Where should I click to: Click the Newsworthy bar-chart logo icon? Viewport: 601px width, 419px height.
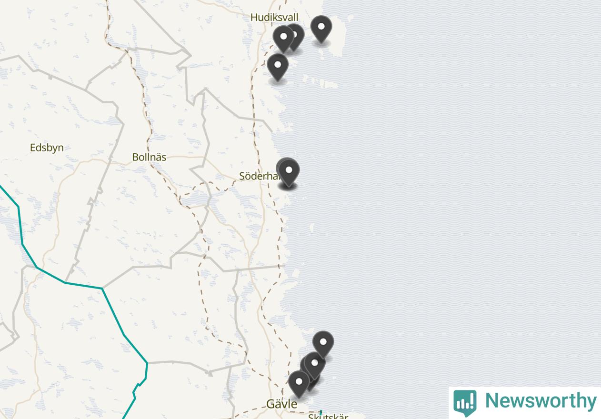click(465, 402)
